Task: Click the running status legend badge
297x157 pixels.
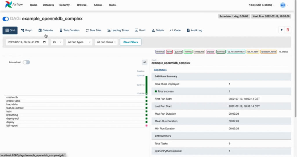Action: 188,52
